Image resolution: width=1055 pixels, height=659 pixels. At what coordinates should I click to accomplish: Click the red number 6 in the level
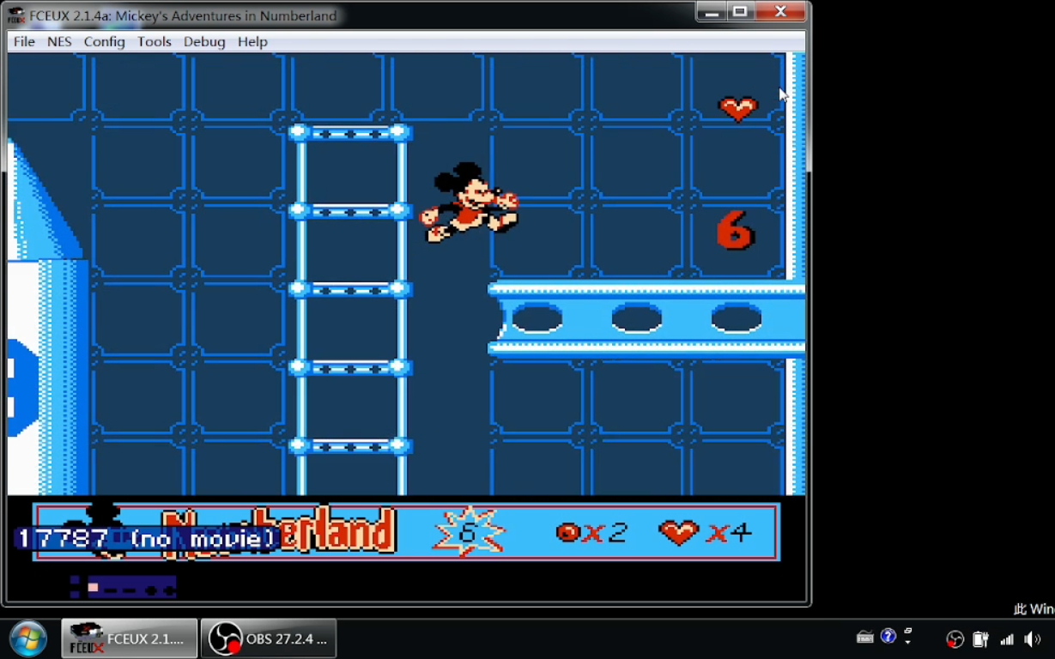pos(735,230)
